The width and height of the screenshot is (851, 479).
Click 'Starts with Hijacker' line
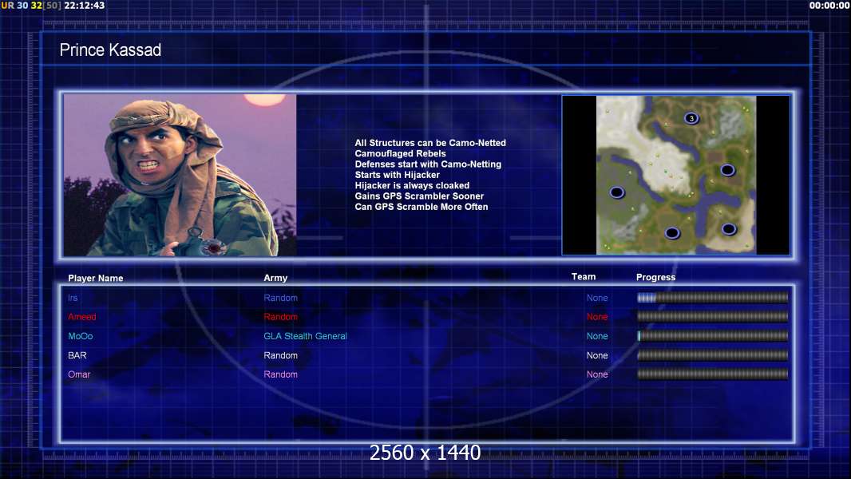click(x=397, y=175)
